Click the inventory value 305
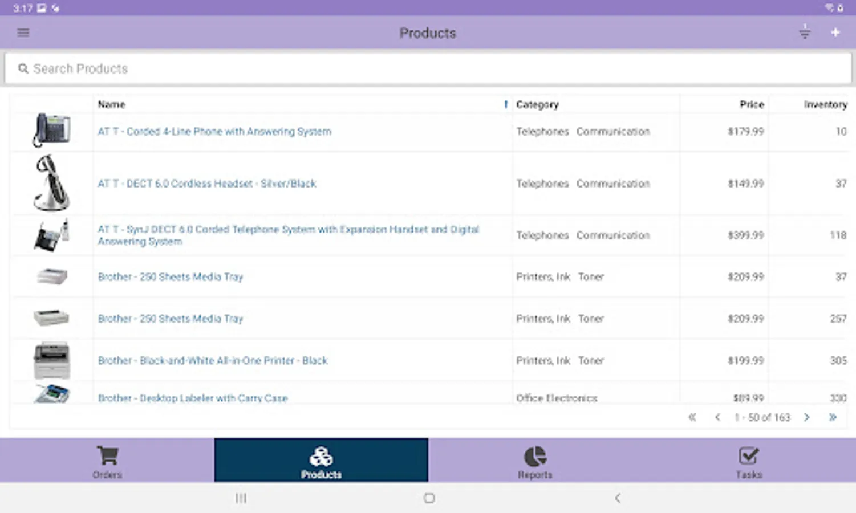This screenshot has width=856, height=513. tap(838, 361)
